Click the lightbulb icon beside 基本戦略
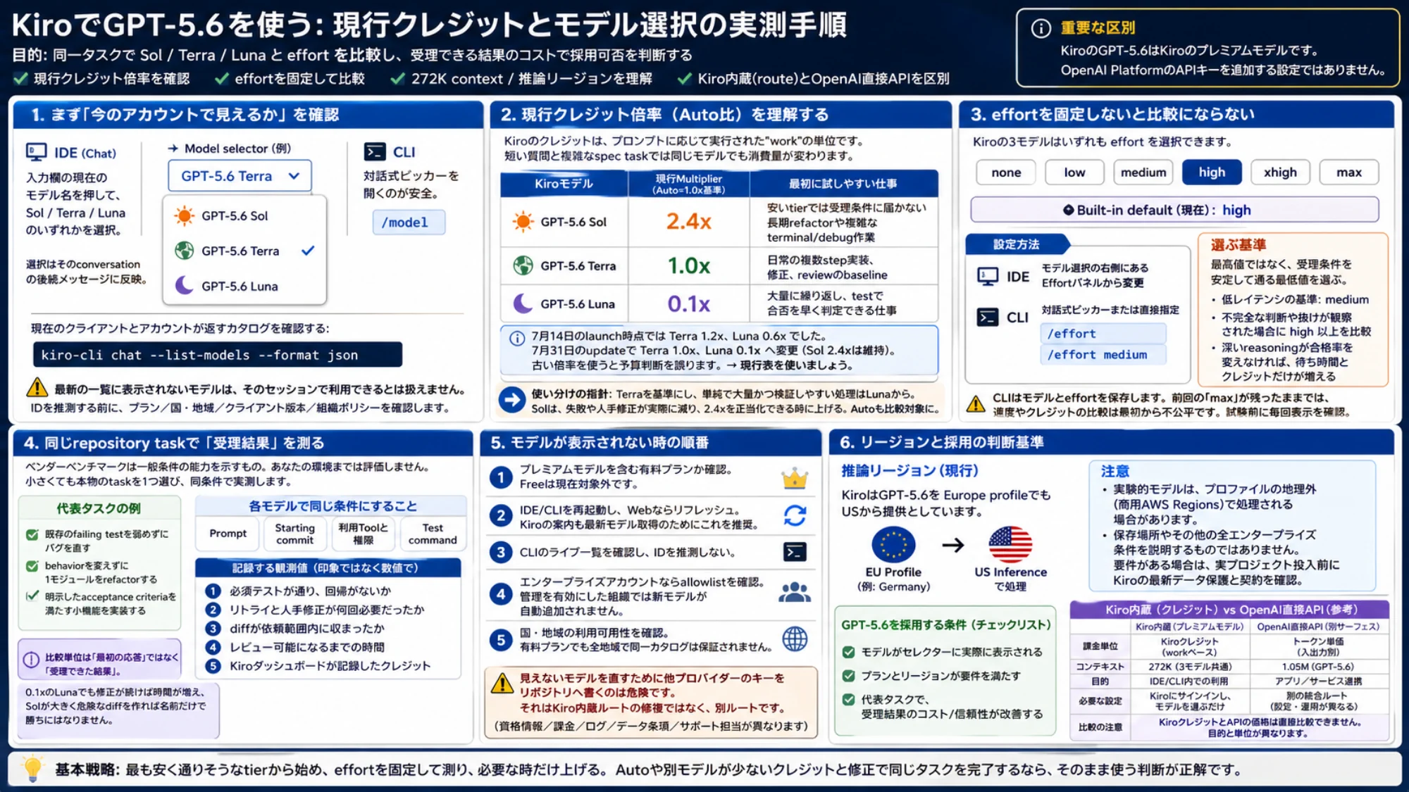The image size is (1409, 792). pyautogui.click(x=32, y=769)
